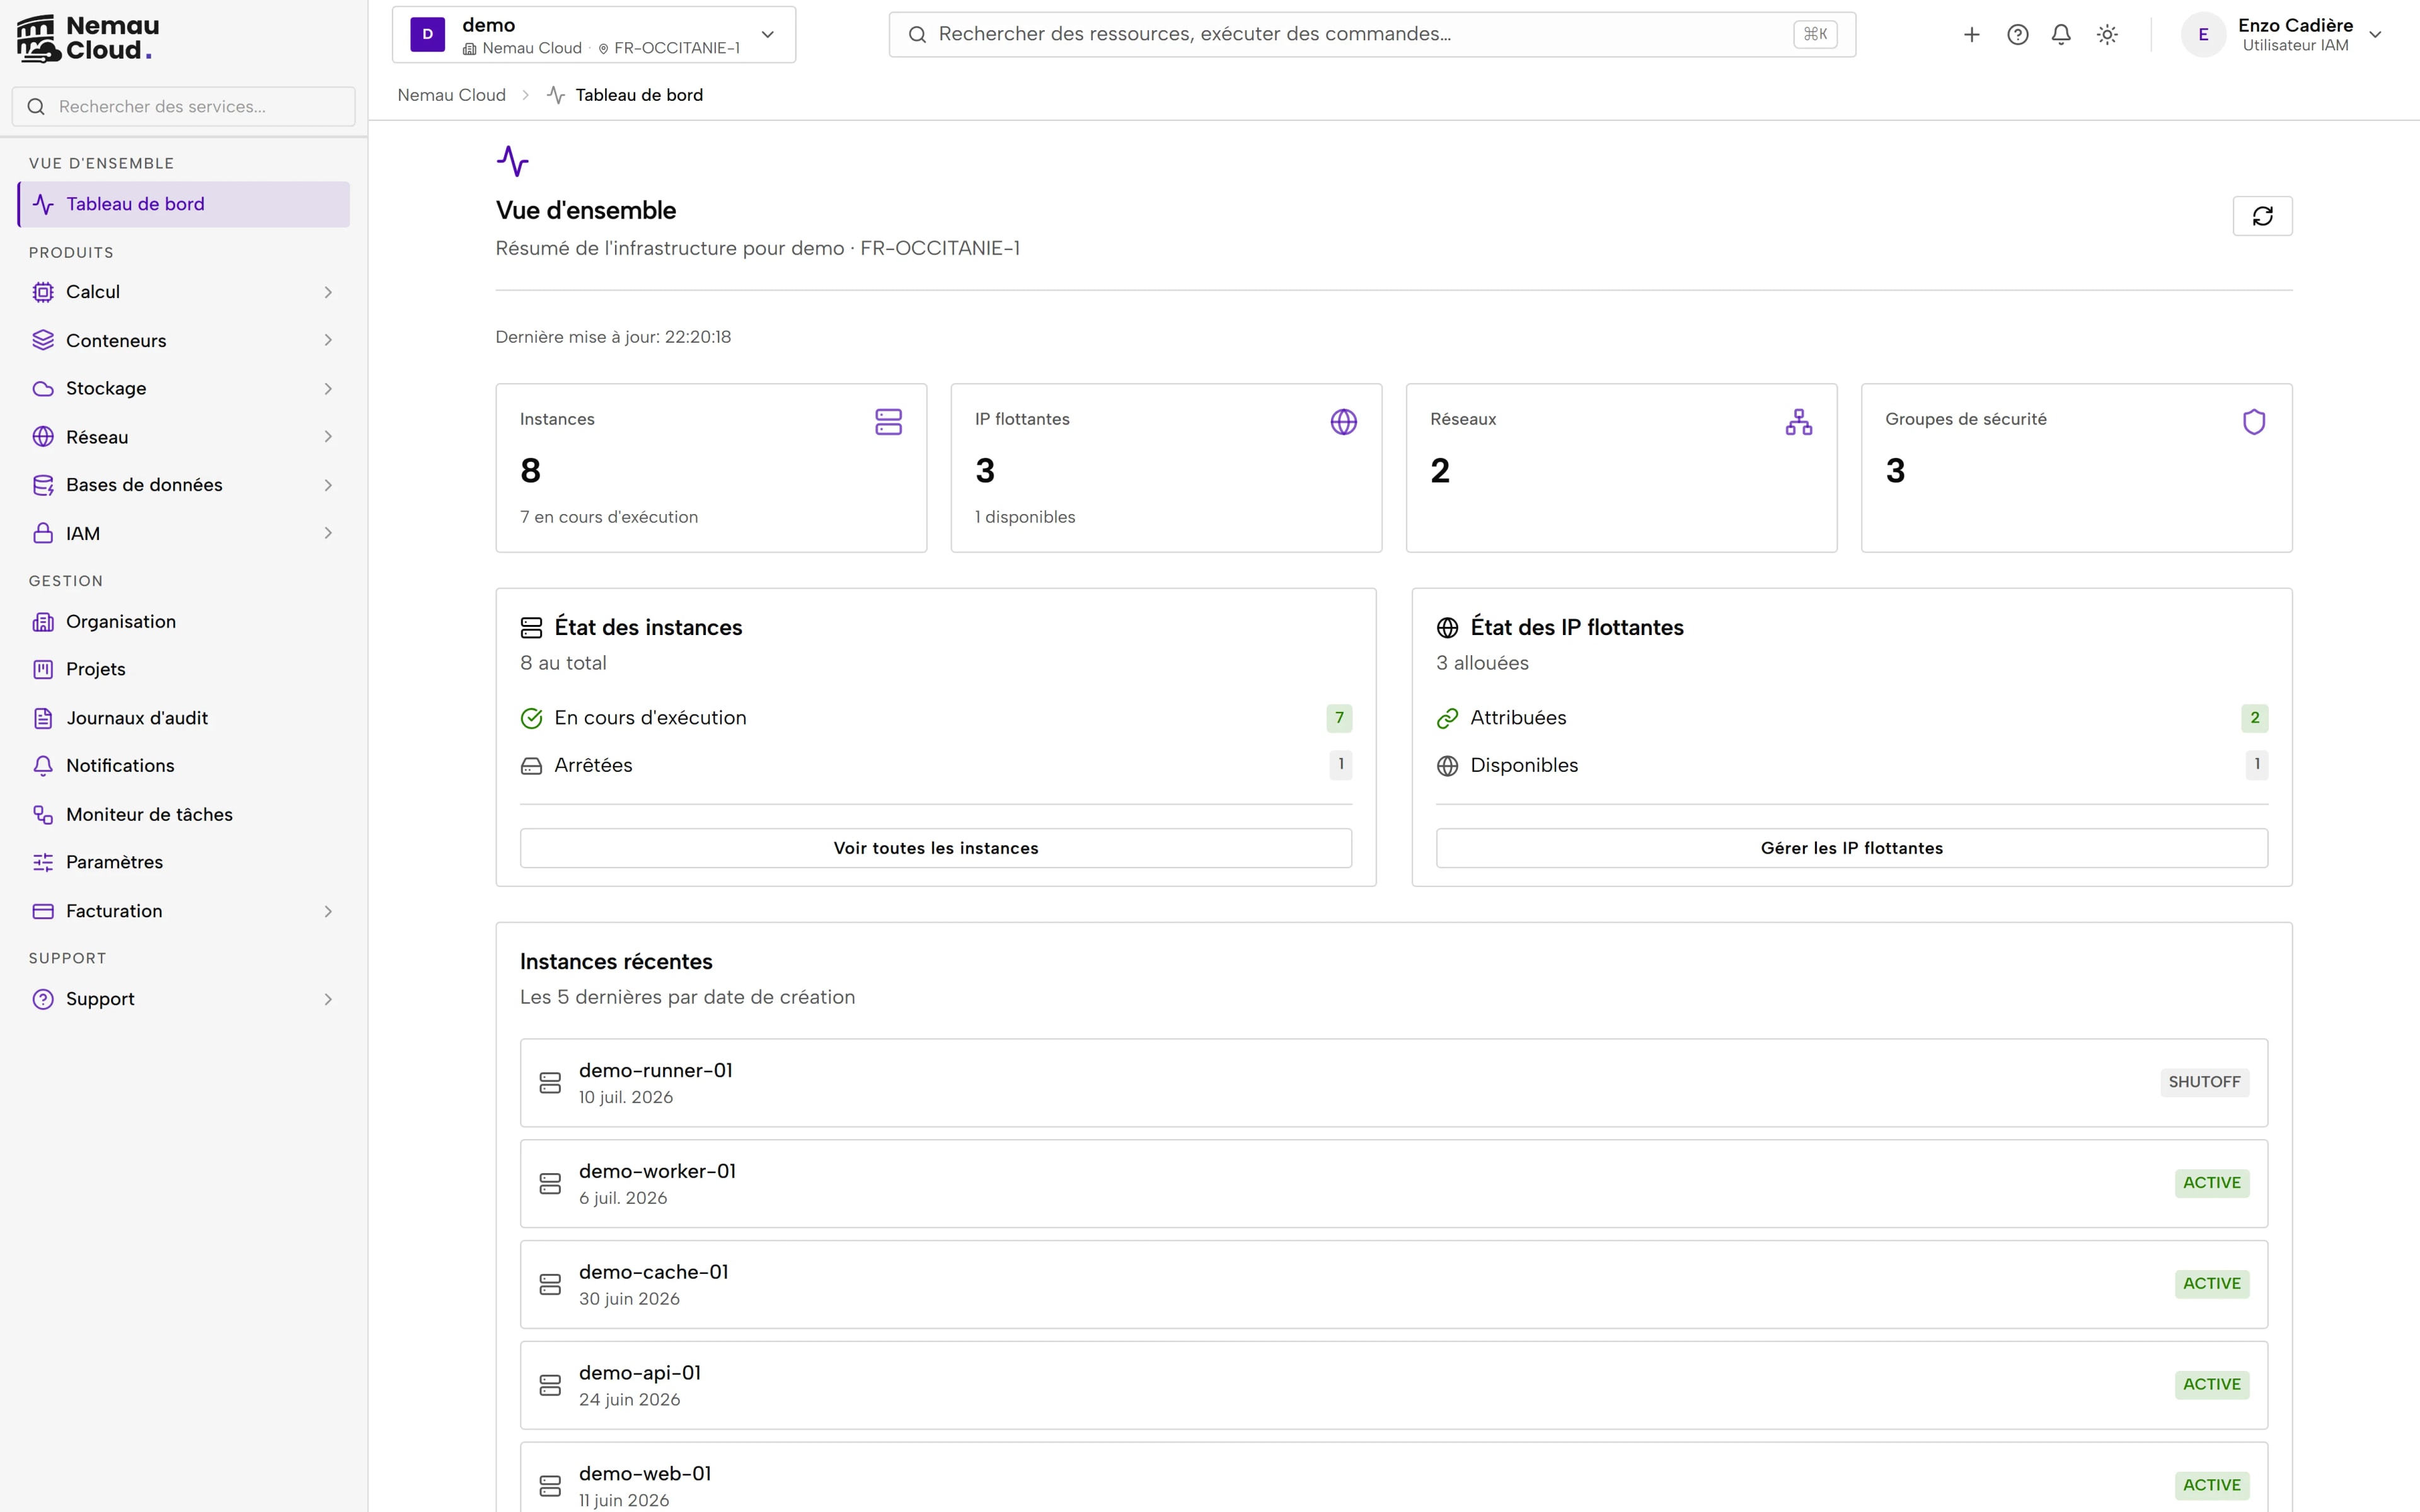
Task: Toggle the light/dark theme sun icon
Action: click(x=2107, y=35)
